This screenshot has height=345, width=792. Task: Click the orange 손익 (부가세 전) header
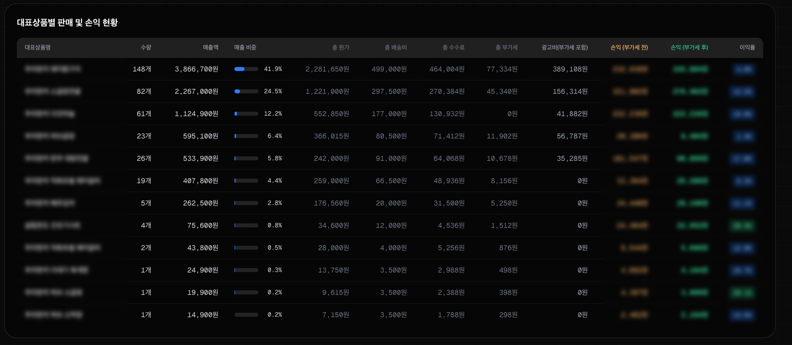click(629, 48)
